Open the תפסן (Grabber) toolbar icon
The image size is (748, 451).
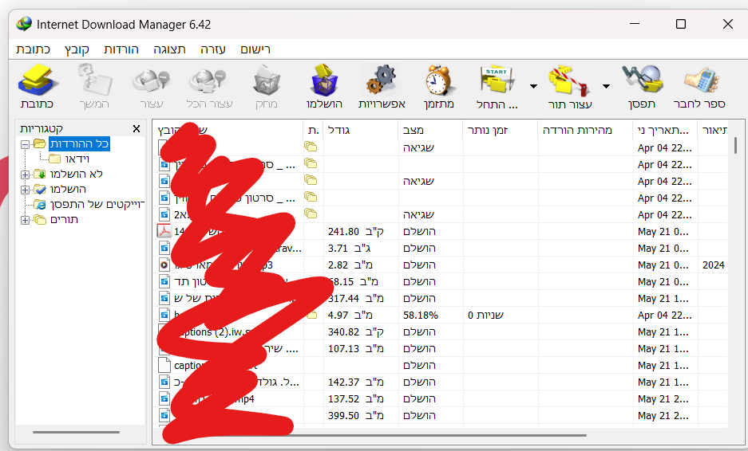pyautogui.click(x=642, y=79)
